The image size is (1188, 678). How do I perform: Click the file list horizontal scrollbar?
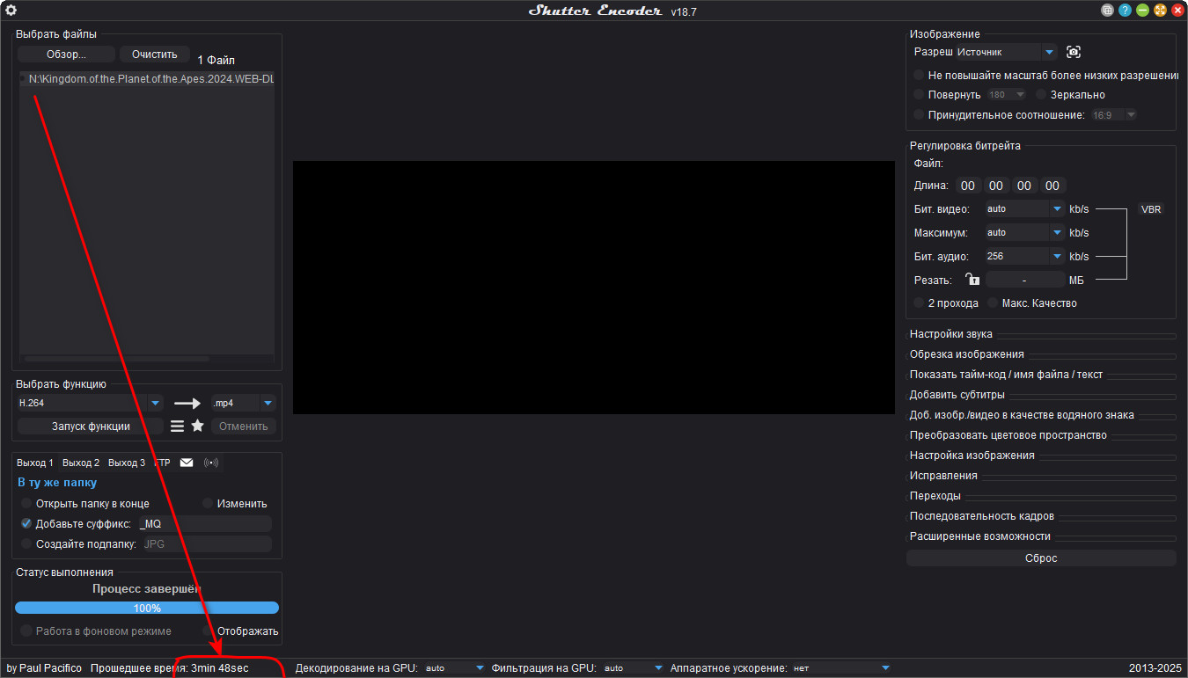pos(116,359)
